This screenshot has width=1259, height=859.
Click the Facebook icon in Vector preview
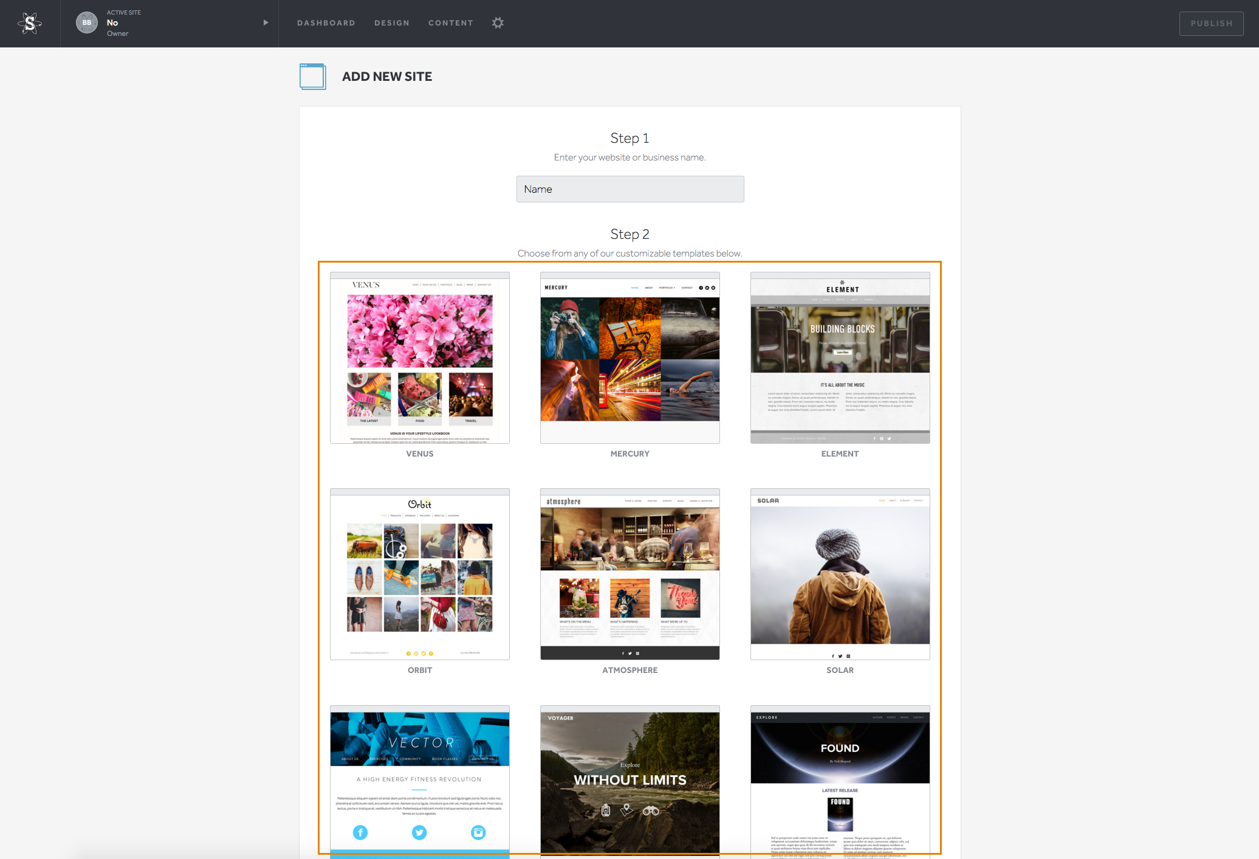tap(360, 832)
